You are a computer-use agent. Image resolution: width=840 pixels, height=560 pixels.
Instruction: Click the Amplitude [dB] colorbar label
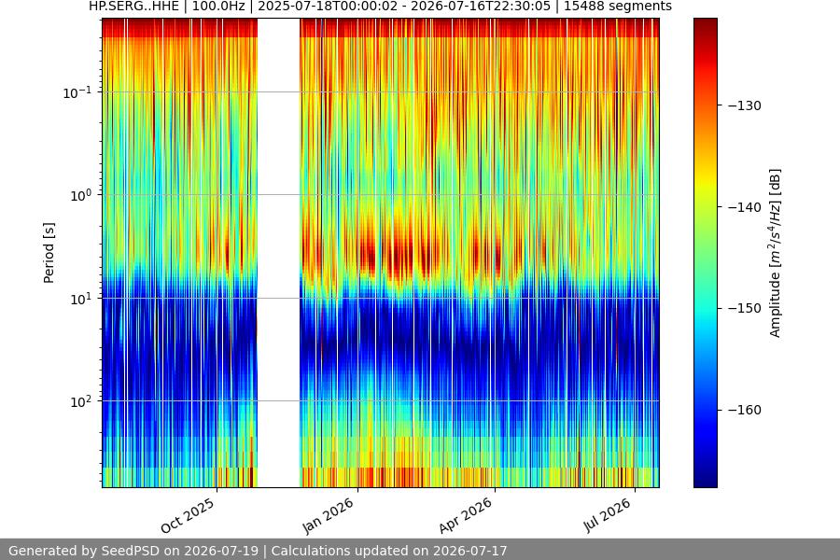(776, 253)
